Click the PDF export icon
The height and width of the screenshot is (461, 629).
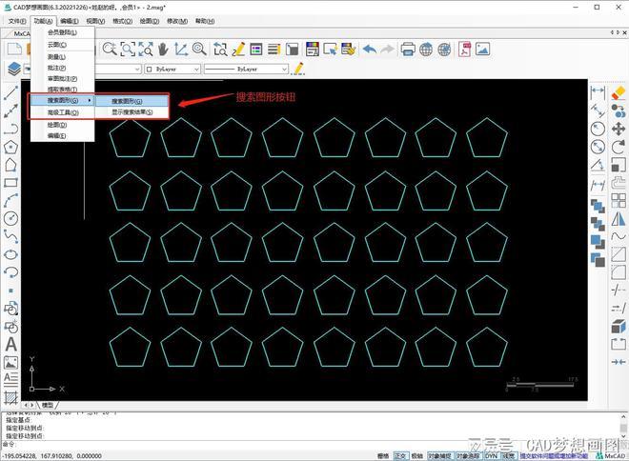(x=464, y=50)
